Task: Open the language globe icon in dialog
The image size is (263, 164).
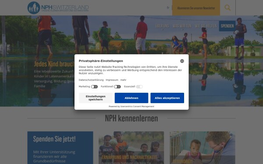Action: 182,61
